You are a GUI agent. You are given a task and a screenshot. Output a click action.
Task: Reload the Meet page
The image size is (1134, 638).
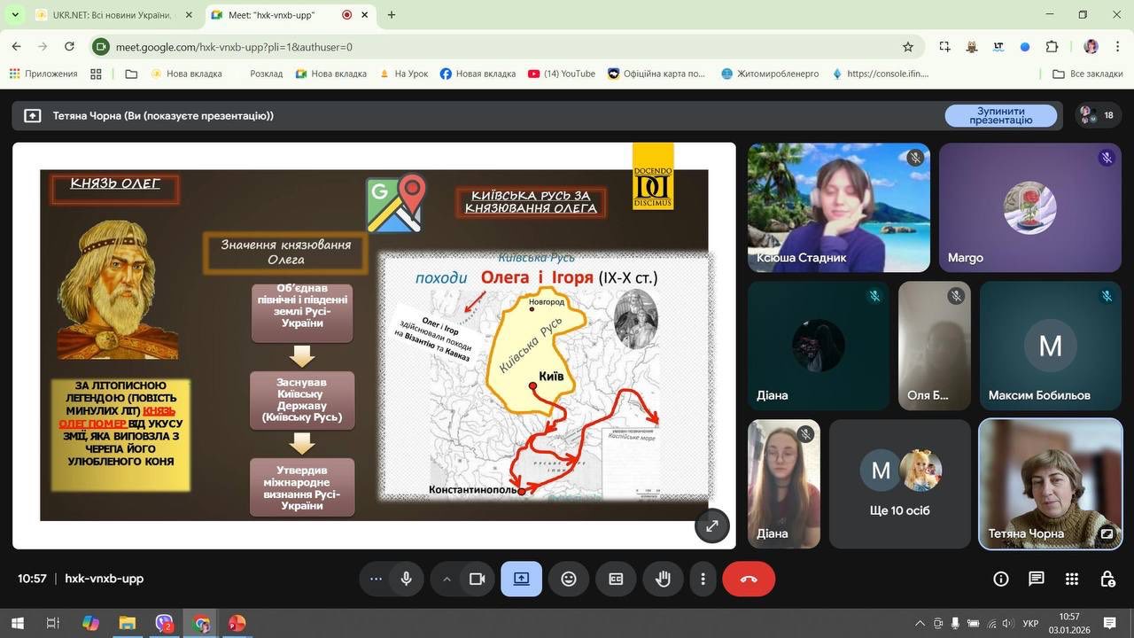[x=69, y=47]
